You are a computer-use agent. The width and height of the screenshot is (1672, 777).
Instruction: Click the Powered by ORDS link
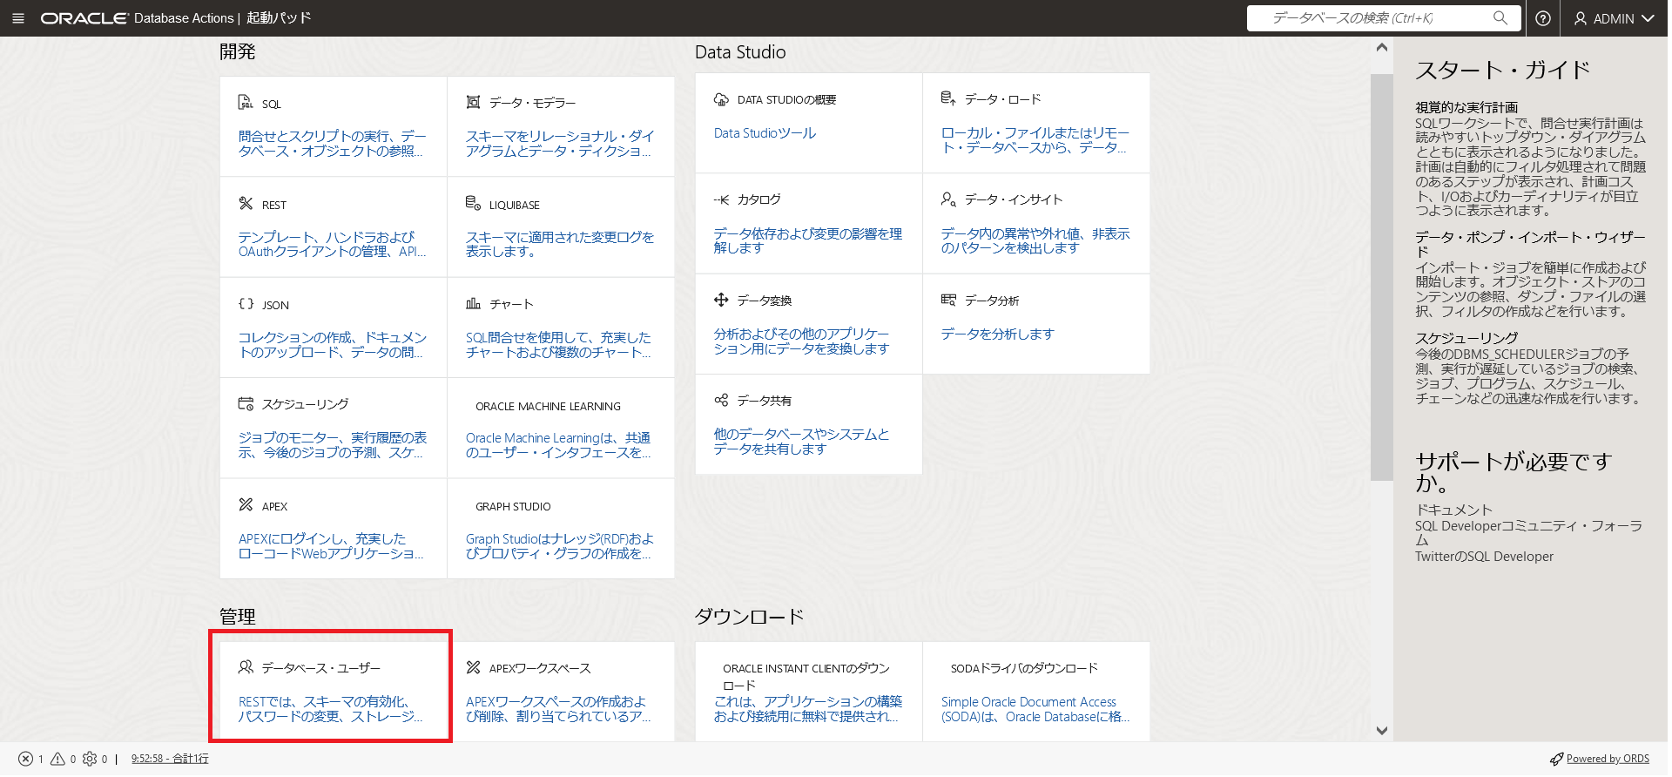point(1608,759)
